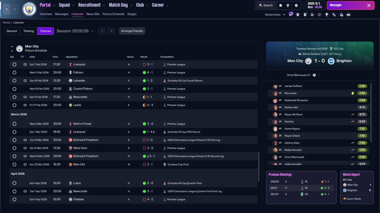The height and width of the screenshot is (213, 380).
Task: Open the 9+ notifications chat bookmark
Action: click(x=291, y=14)
